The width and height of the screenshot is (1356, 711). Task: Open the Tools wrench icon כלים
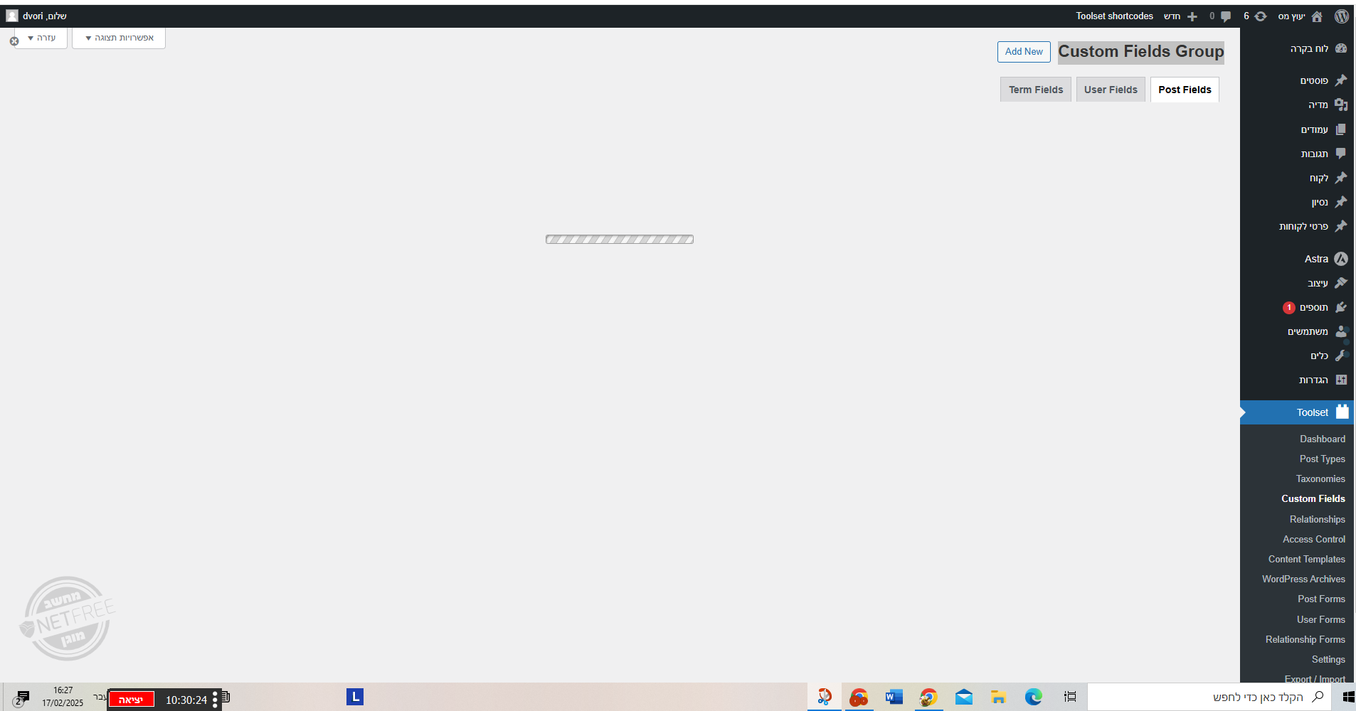click(x=1341, y=355)
